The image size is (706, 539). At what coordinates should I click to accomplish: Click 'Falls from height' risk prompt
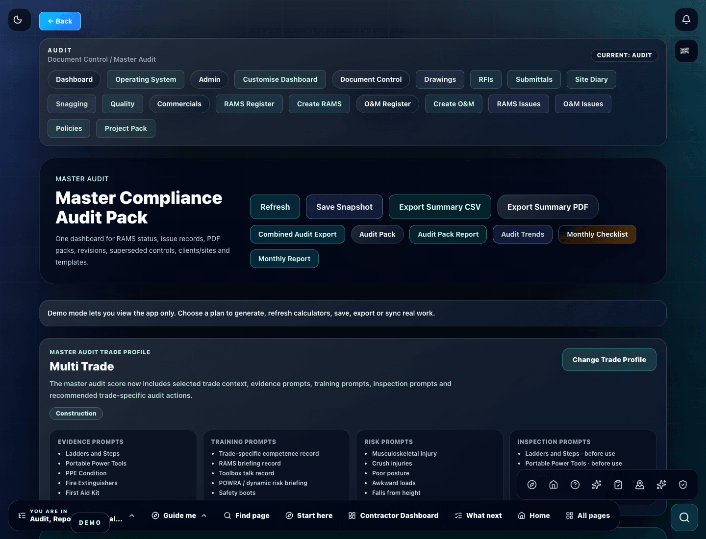396,493
